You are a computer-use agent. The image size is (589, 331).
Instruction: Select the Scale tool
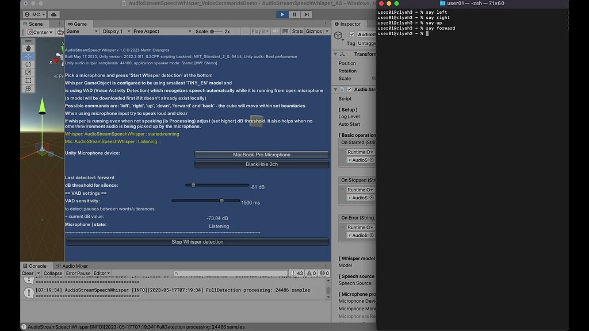tap(28, 71)
